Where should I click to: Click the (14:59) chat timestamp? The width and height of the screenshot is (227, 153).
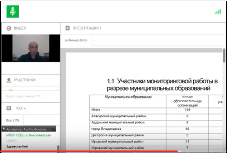(x=11, y=141)
